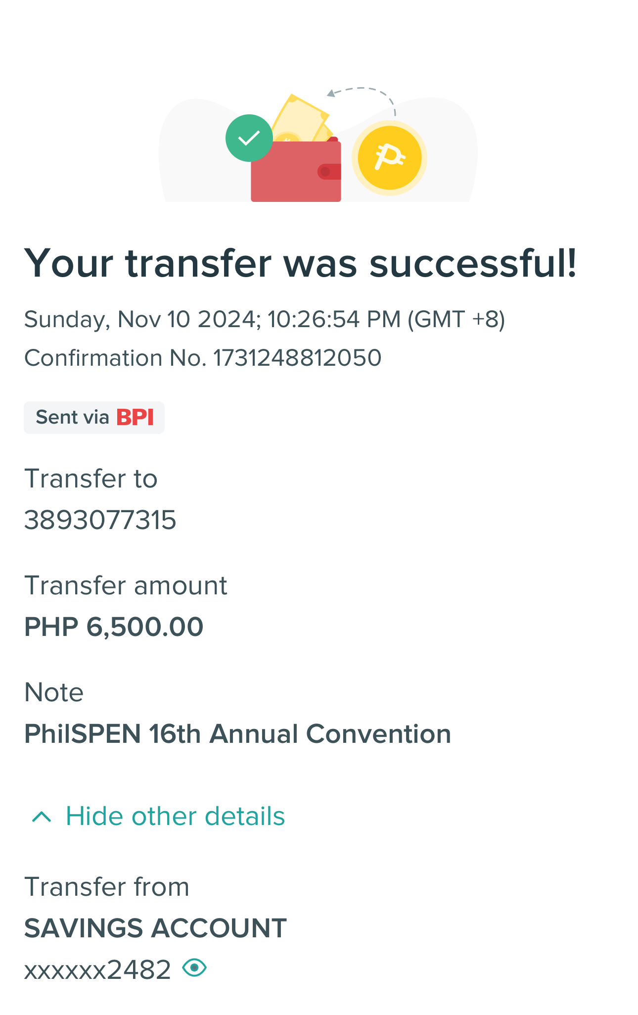
Task: Click the recipient account 3893077315
Action: tap(100, 520)
